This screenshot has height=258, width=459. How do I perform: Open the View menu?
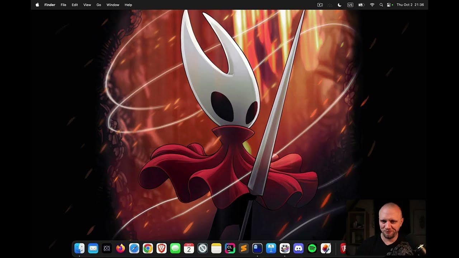point(87,5)
